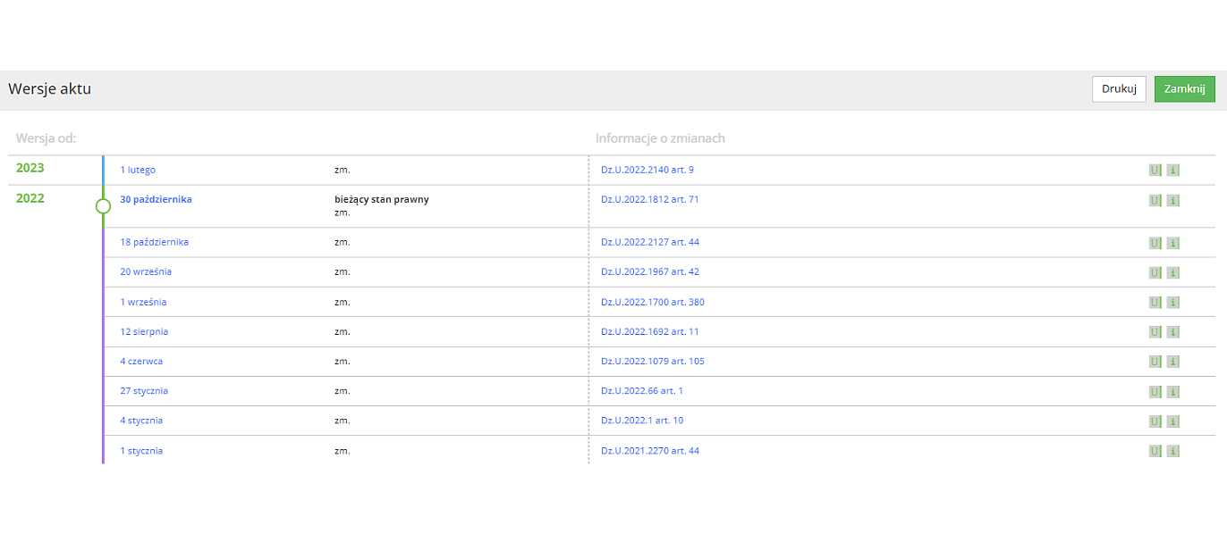
Task: Open info icon for 1 września version
Action: coord(1173,303)
